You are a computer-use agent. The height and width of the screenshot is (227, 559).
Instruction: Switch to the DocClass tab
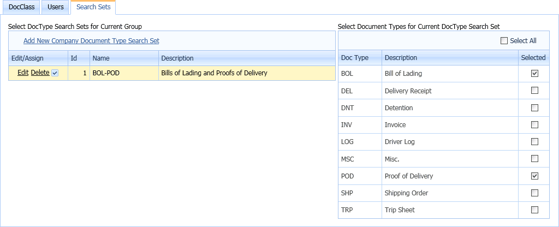(21, 7)
